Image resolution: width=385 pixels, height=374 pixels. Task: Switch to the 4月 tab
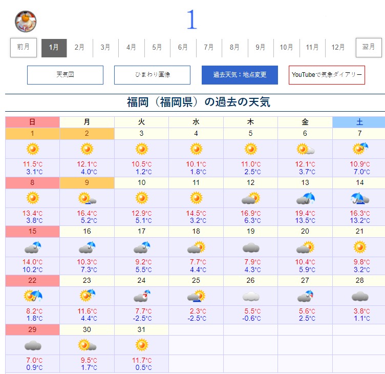click(x=132, y=48)
